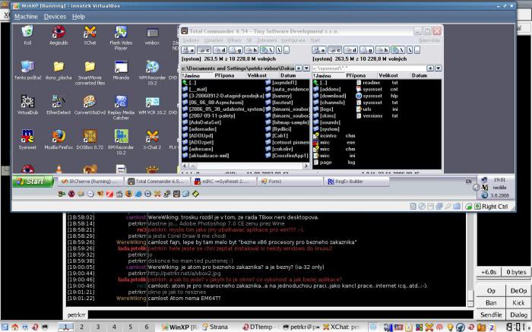This screenshot has height=332, width=532.
Task: Launch the winbox desktop shortcut
Action: [x=152, y=36]
